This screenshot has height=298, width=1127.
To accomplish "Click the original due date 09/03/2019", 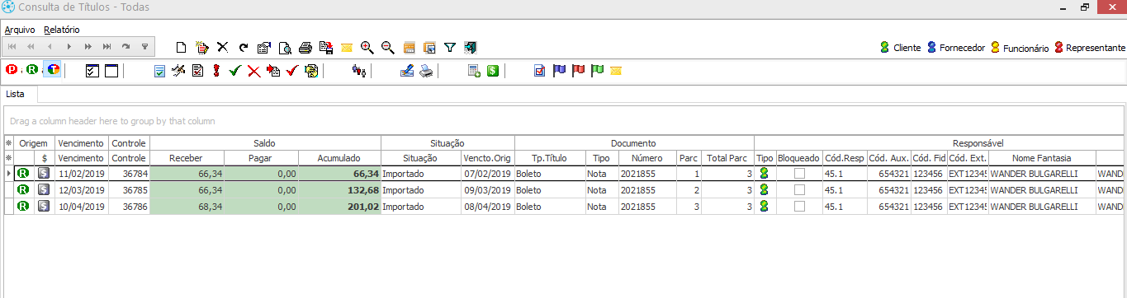I will point(487,190).
